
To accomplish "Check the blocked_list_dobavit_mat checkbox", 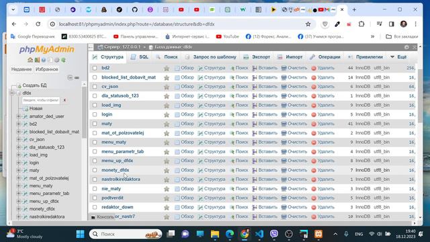I will click(x=95, y=77).
